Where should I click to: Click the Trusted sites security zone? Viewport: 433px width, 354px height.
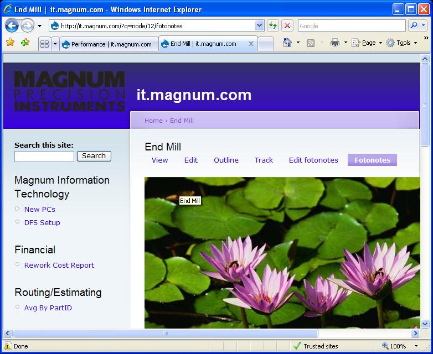point(316,346)
